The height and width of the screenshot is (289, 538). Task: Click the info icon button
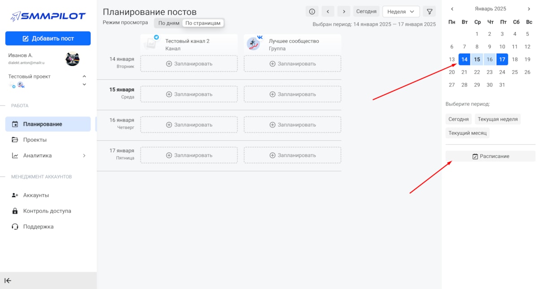pos(312,12)
